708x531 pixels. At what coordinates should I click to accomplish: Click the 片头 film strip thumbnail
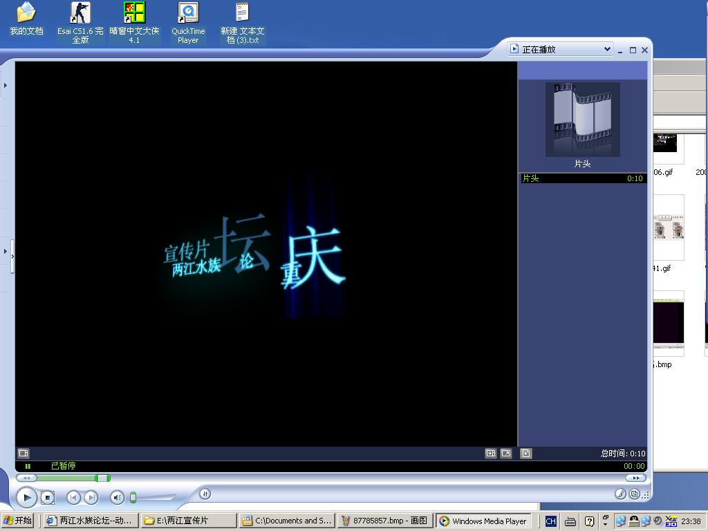582,120
